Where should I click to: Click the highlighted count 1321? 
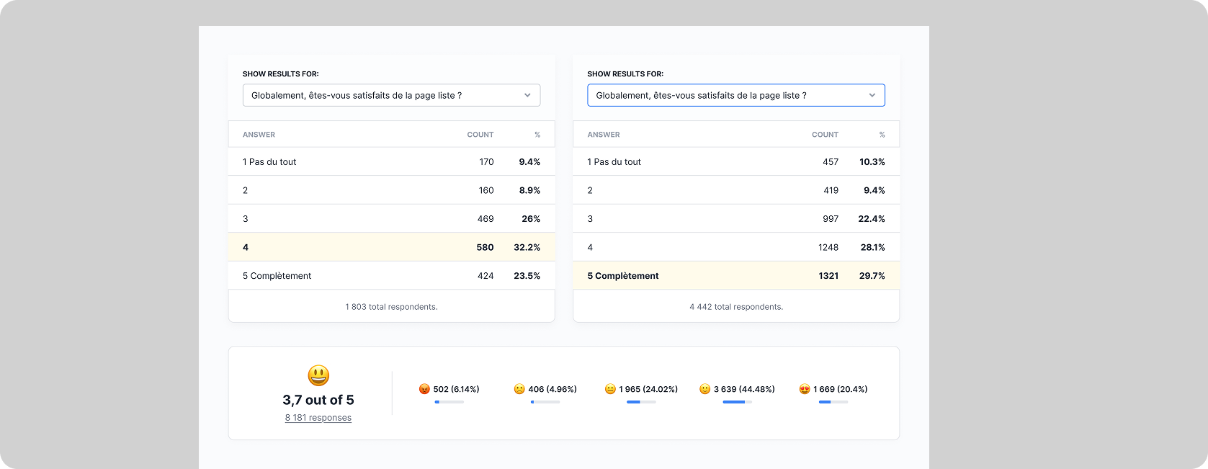[x=828, y=276]
